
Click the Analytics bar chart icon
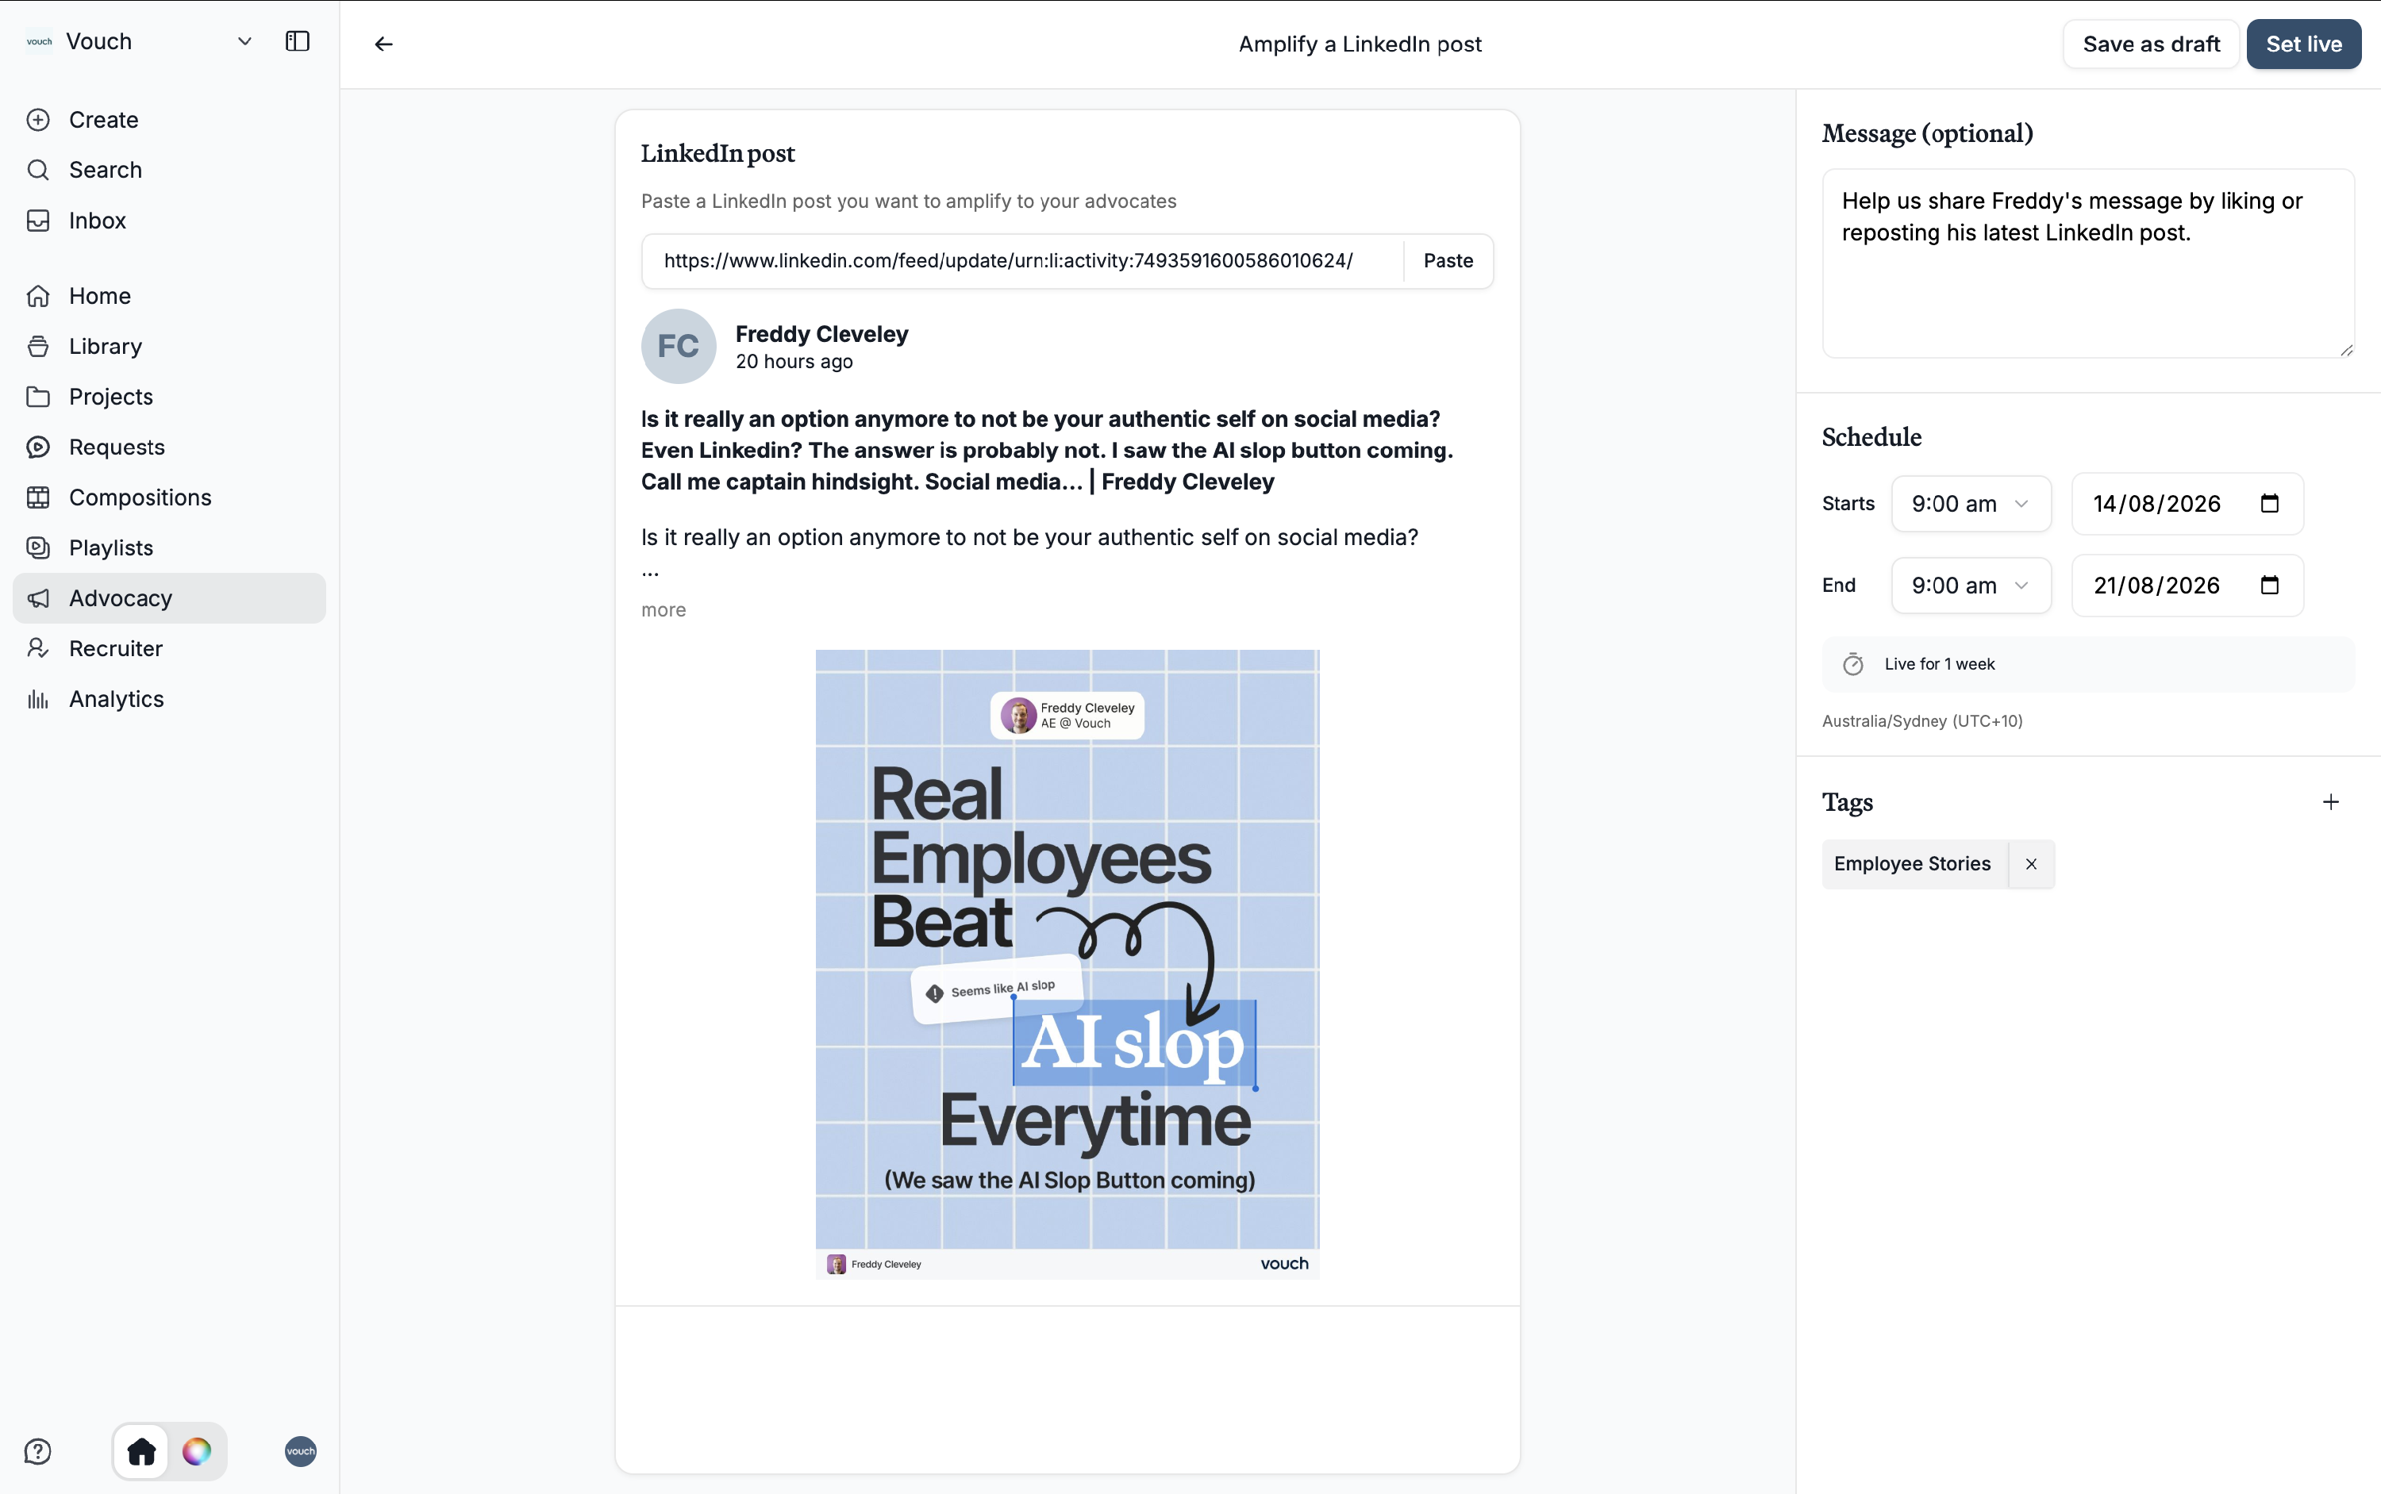tap(37, 698)
